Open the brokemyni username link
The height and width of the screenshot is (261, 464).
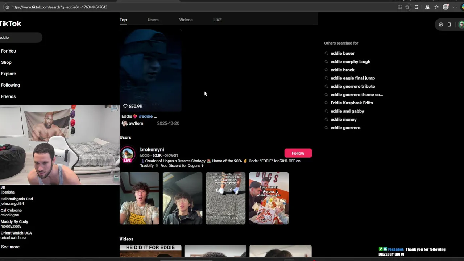[152, 149]
